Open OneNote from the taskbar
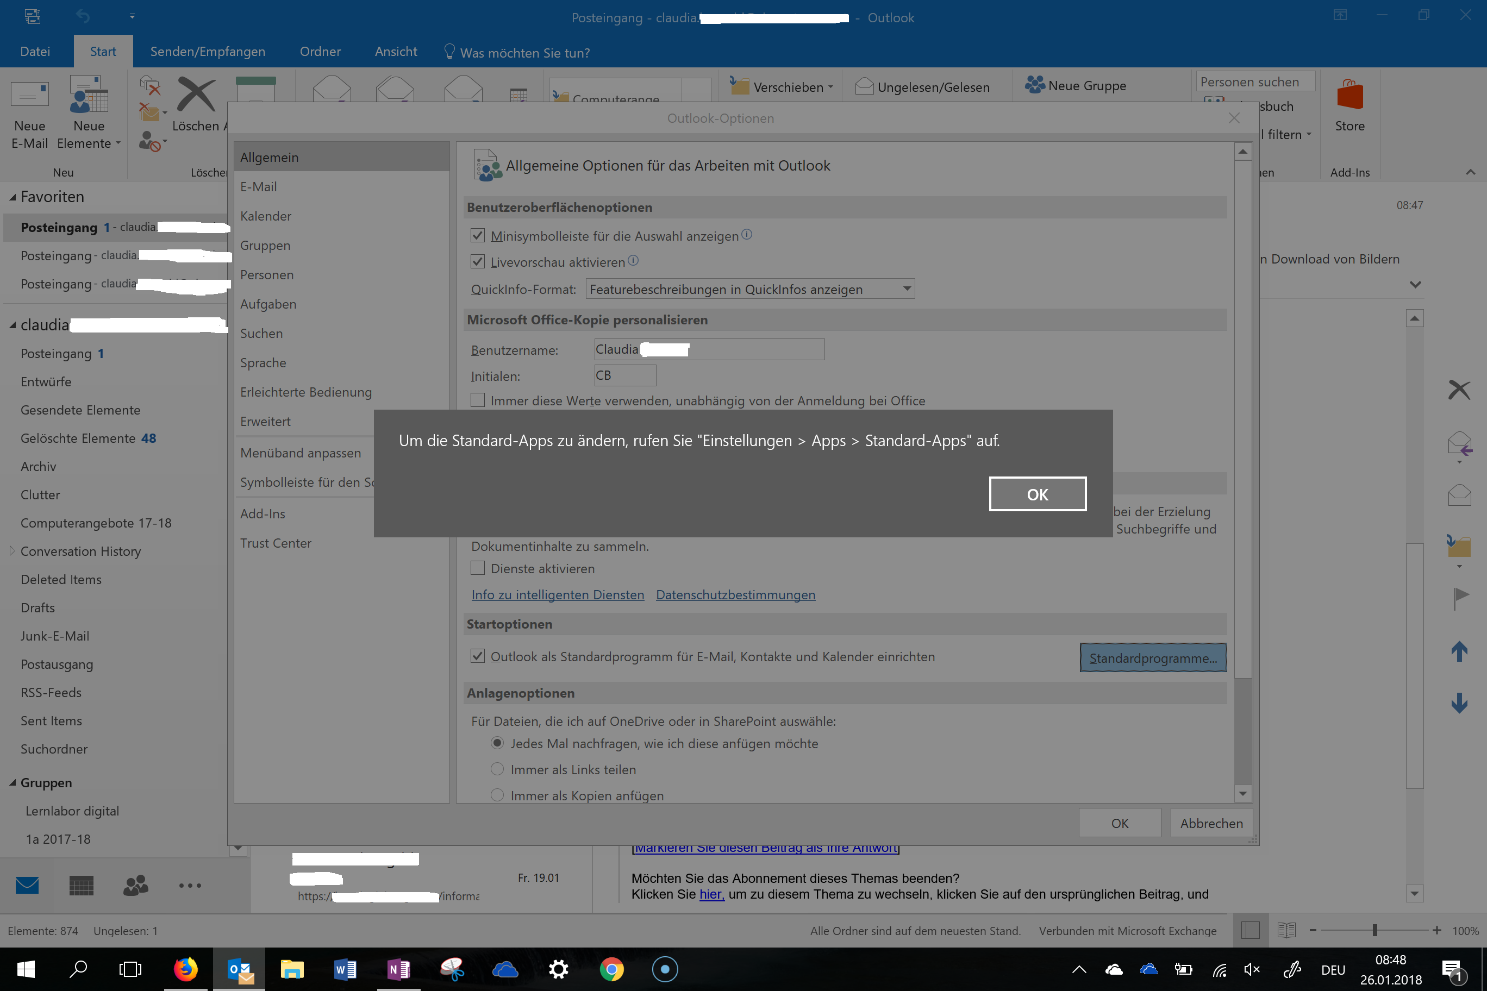Screen dimensions: 1487x991 pyautogui.click(x=399, y=968)
